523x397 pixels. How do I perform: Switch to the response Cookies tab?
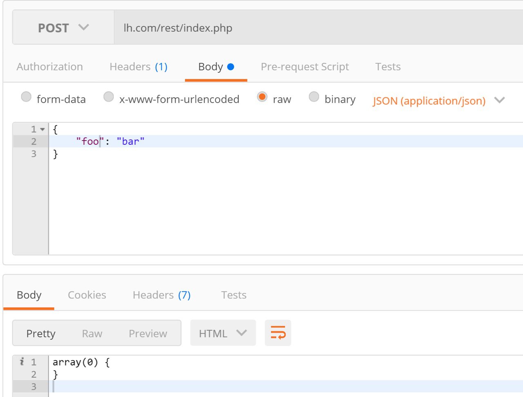tap(87, 295)
